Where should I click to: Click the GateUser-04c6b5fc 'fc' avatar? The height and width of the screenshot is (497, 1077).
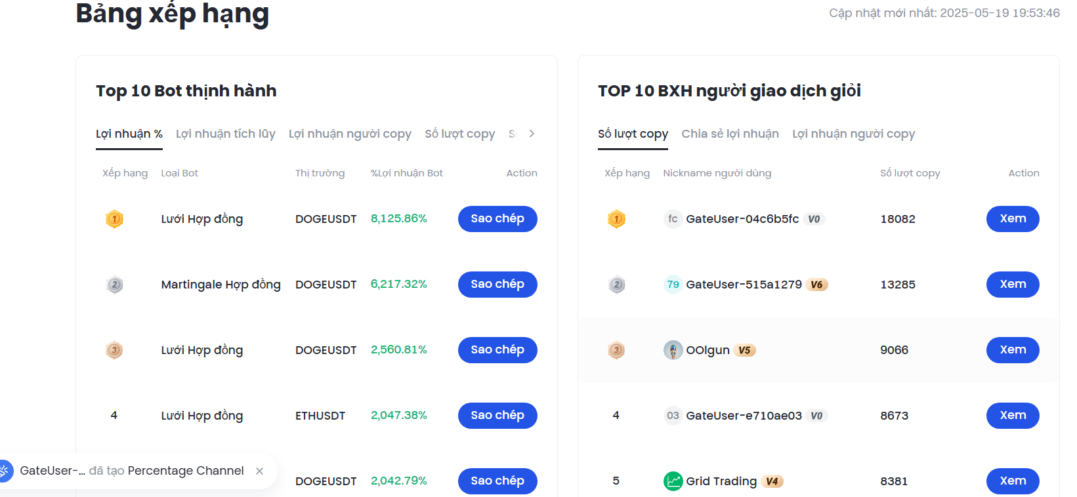click(673, 219)
